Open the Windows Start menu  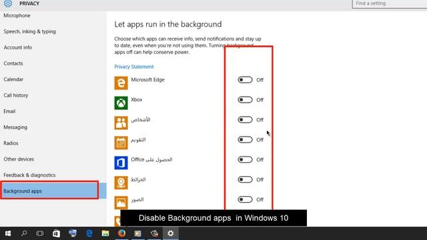[x=8, y=233]
